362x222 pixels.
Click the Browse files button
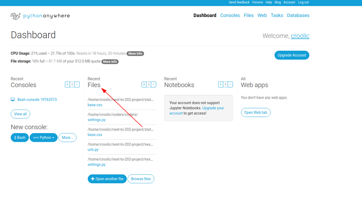(x=141, y=179)
